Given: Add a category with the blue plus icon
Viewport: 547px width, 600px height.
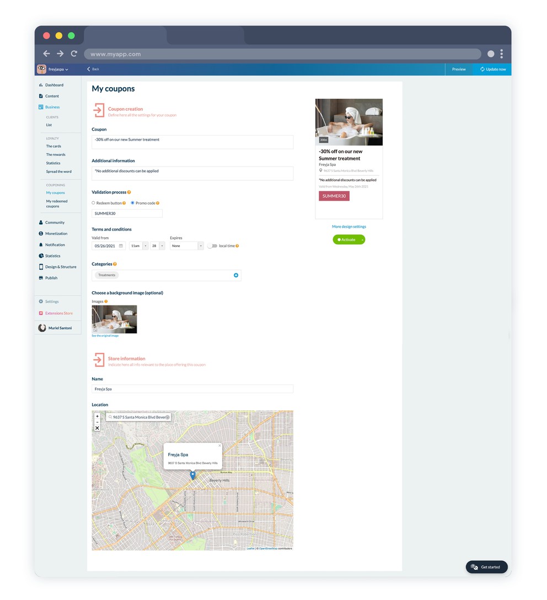Looking at the screenshot, I should coord(236,275).
